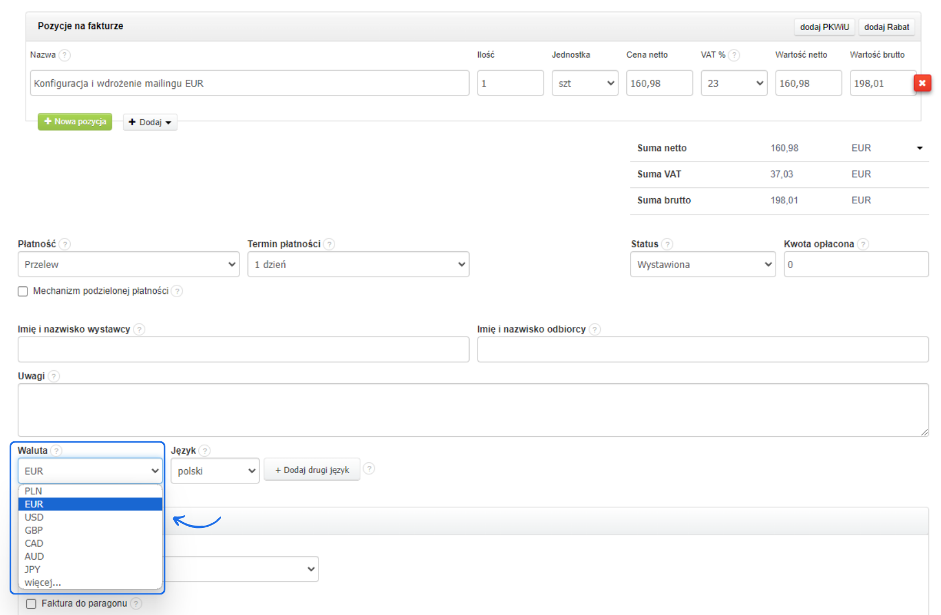Click the dodaj Rabat button
Screen dimensions: 941x615
[886, 27]
